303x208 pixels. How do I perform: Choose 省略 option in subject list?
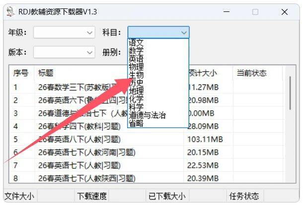tap(136, 123)
